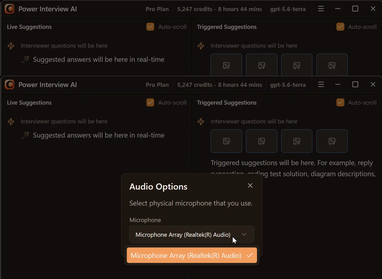Click Power Interview AI logo in front window
The width and height of the screenshot is (382, 279).
(x=10, y=84)
